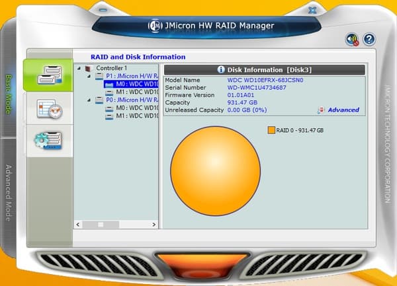Collapse the P1 JMicron H/W RAID node
397x286 pixels.
click(x=89, y=76)
